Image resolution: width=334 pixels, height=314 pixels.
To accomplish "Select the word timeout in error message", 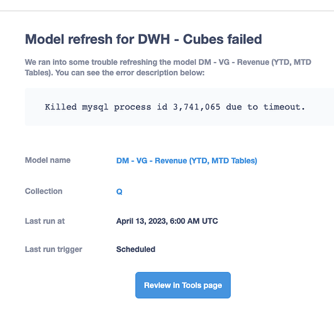I will [281, 107].
